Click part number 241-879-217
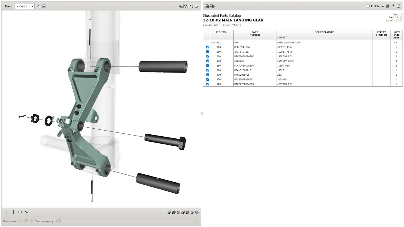The height and width of the screenshot is (227, 404). [242, 52]
